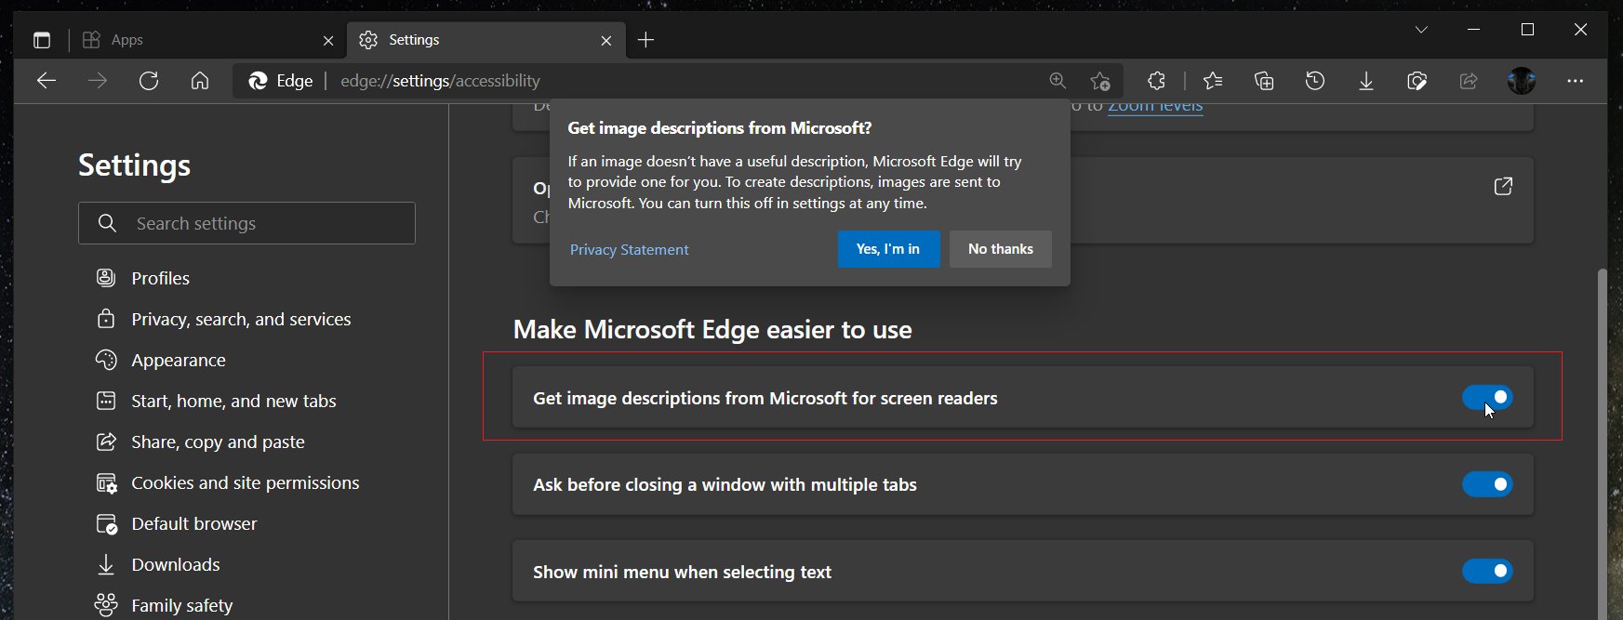Click the page vertical scrollbar
This screenshot has height=620, width=1623.
[x=1602, y=444]
